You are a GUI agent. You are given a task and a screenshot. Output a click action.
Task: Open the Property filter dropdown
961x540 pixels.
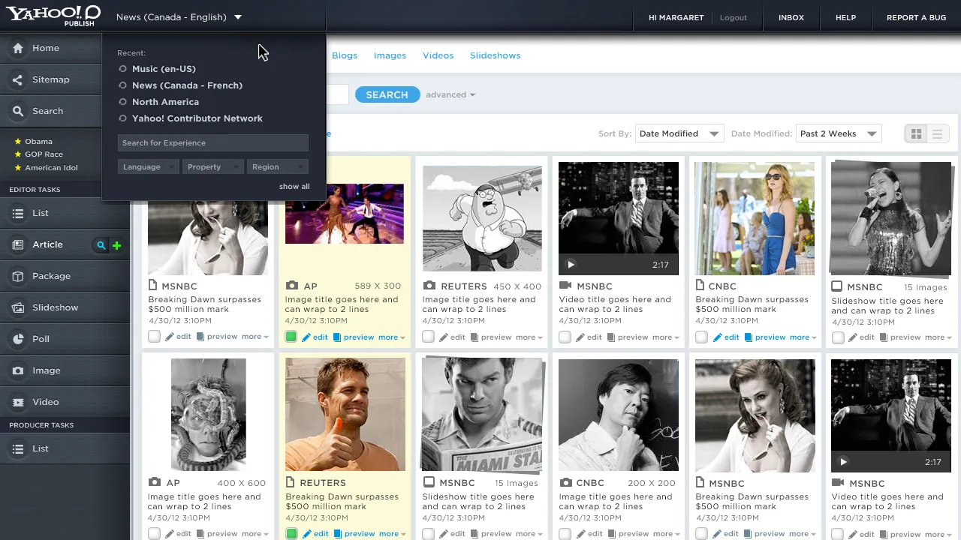pos(213,167)
